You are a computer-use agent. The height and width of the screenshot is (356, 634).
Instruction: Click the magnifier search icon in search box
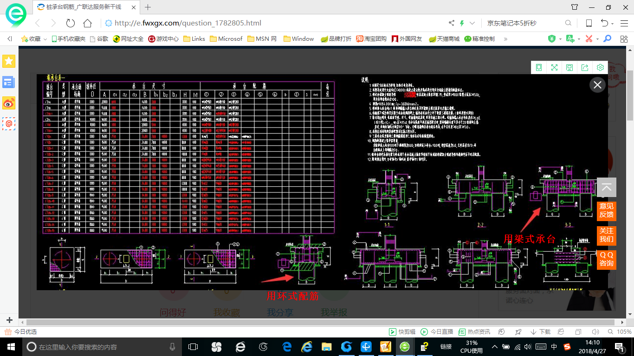coord(569,23)
